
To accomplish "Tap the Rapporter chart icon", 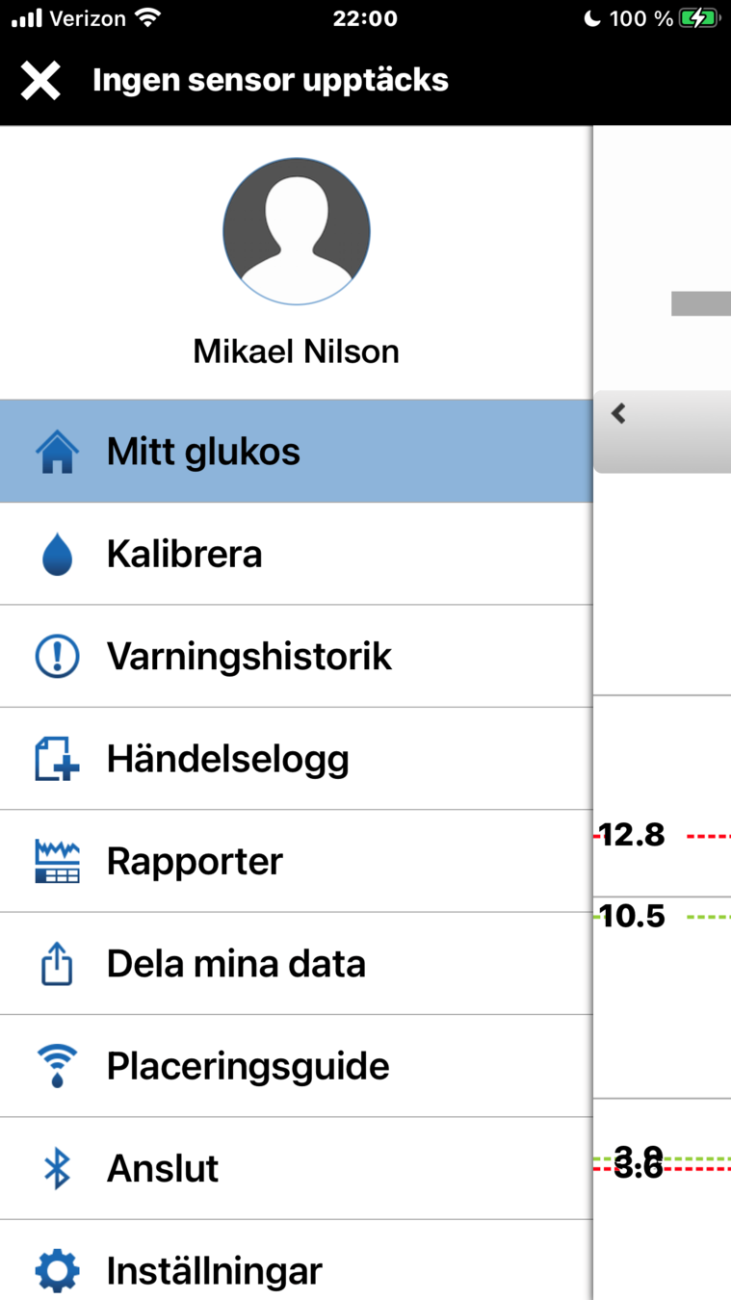I will tap(57, 861).
